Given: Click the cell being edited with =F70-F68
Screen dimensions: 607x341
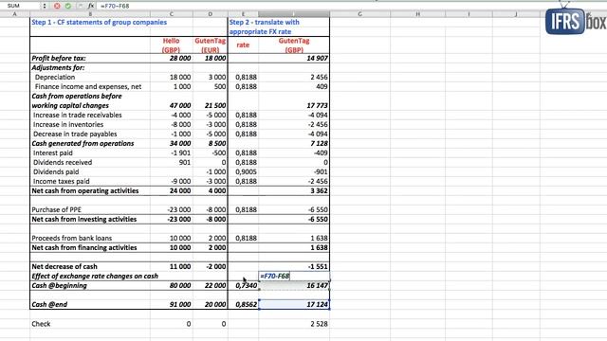Looking at the screenshot, I should [294, 276].
